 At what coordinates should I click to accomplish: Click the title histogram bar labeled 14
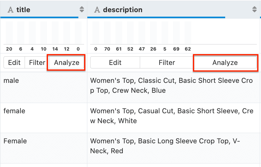55,33
